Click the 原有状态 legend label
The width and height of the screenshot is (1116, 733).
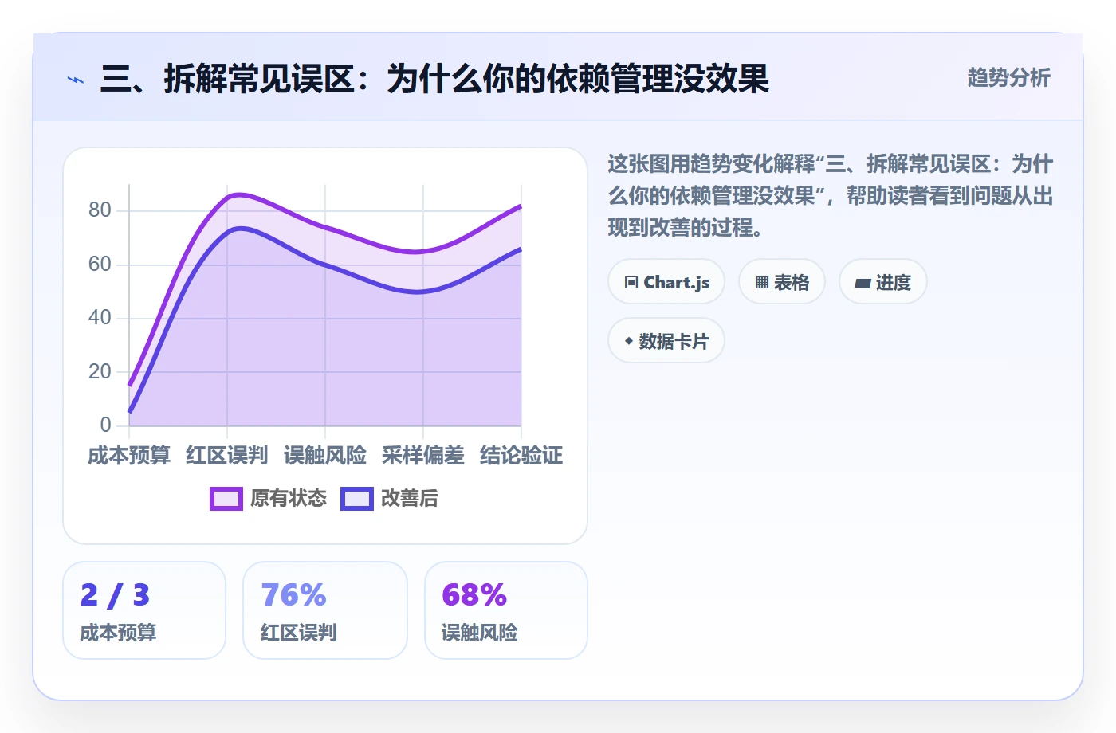289,499
